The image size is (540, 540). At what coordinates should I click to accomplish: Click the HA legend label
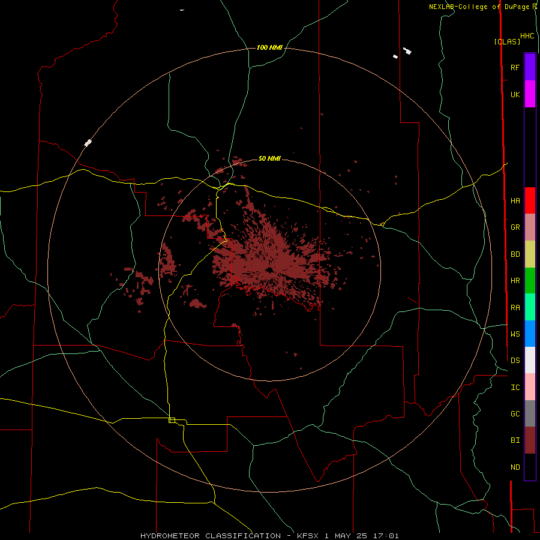point(515,201)
